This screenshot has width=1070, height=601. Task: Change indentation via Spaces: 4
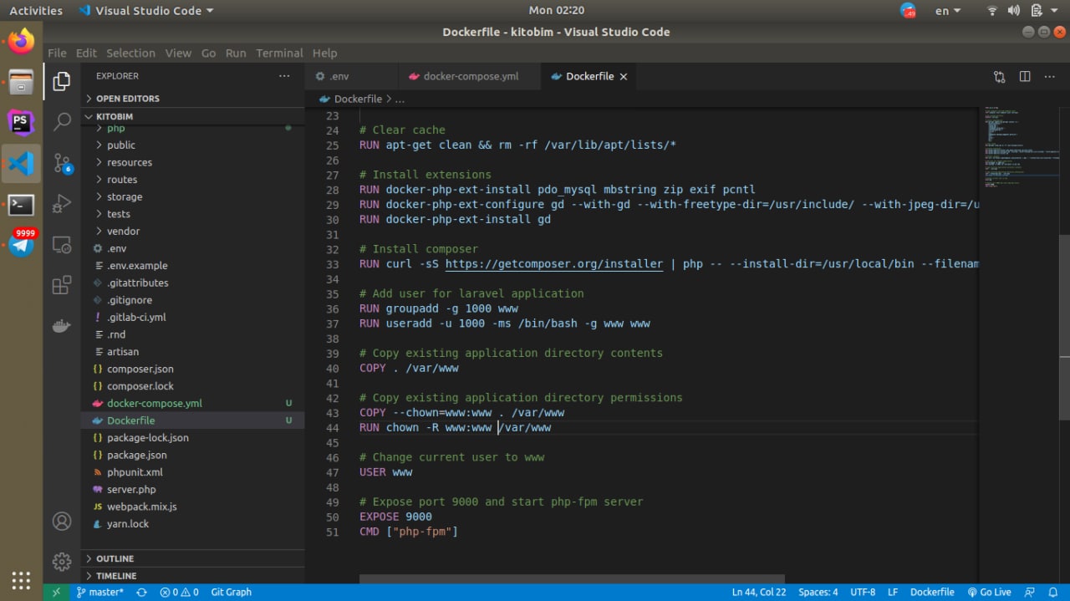pos(818,592)
